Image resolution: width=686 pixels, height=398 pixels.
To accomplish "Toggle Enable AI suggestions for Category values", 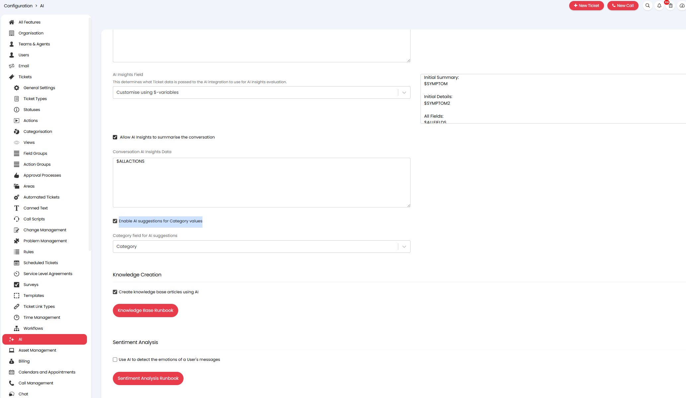I will tap(115, 221).
